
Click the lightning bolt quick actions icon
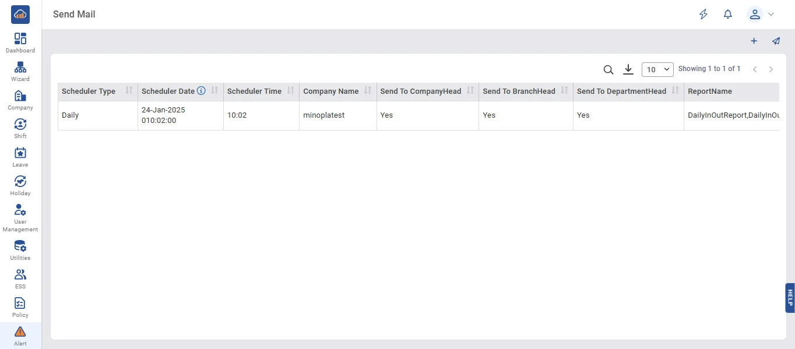(703, 15)
